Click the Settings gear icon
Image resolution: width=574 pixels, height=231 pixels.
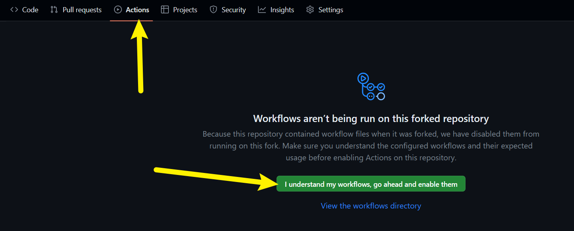coord(310,10)
